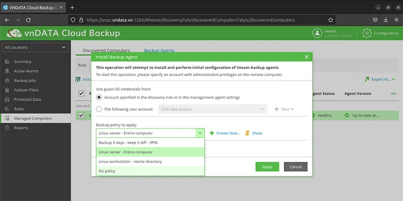Close the VNDATA Cloud Backup browser tab
Image resolution: width=403 pixels, height=201 pixels.
click(x=61, y=8)
